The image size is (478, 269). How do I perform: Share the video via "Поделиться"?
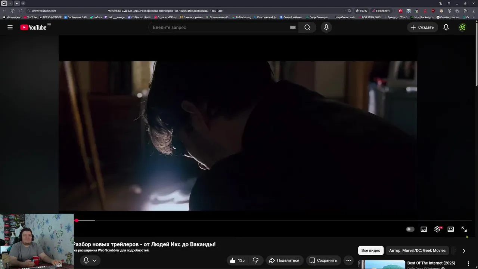(284, 260)
